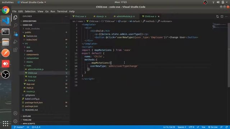
Task: Collapse the public folder
Action: (x=45, y=32)
